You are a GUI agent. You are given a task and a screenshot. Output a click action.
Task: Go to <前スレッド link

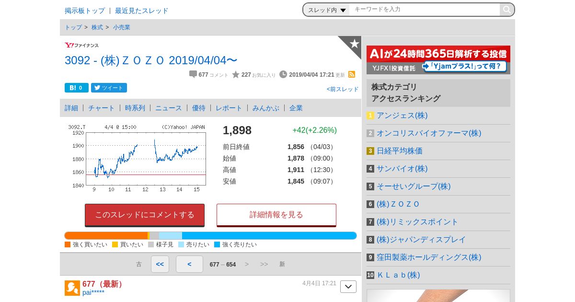click(343, 89)
